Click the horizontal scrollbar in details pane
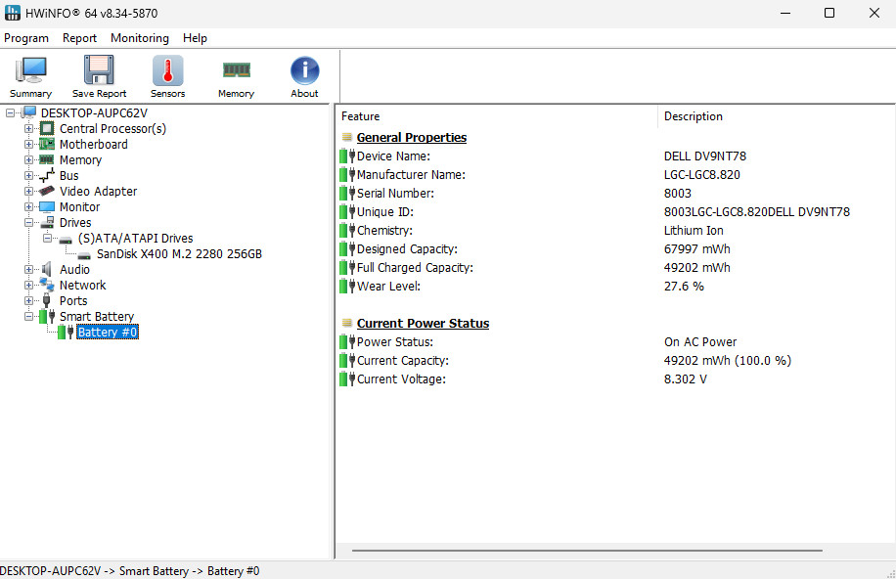Image resolution: width=896 pixels, height=579 pixels. coord(588,551)
